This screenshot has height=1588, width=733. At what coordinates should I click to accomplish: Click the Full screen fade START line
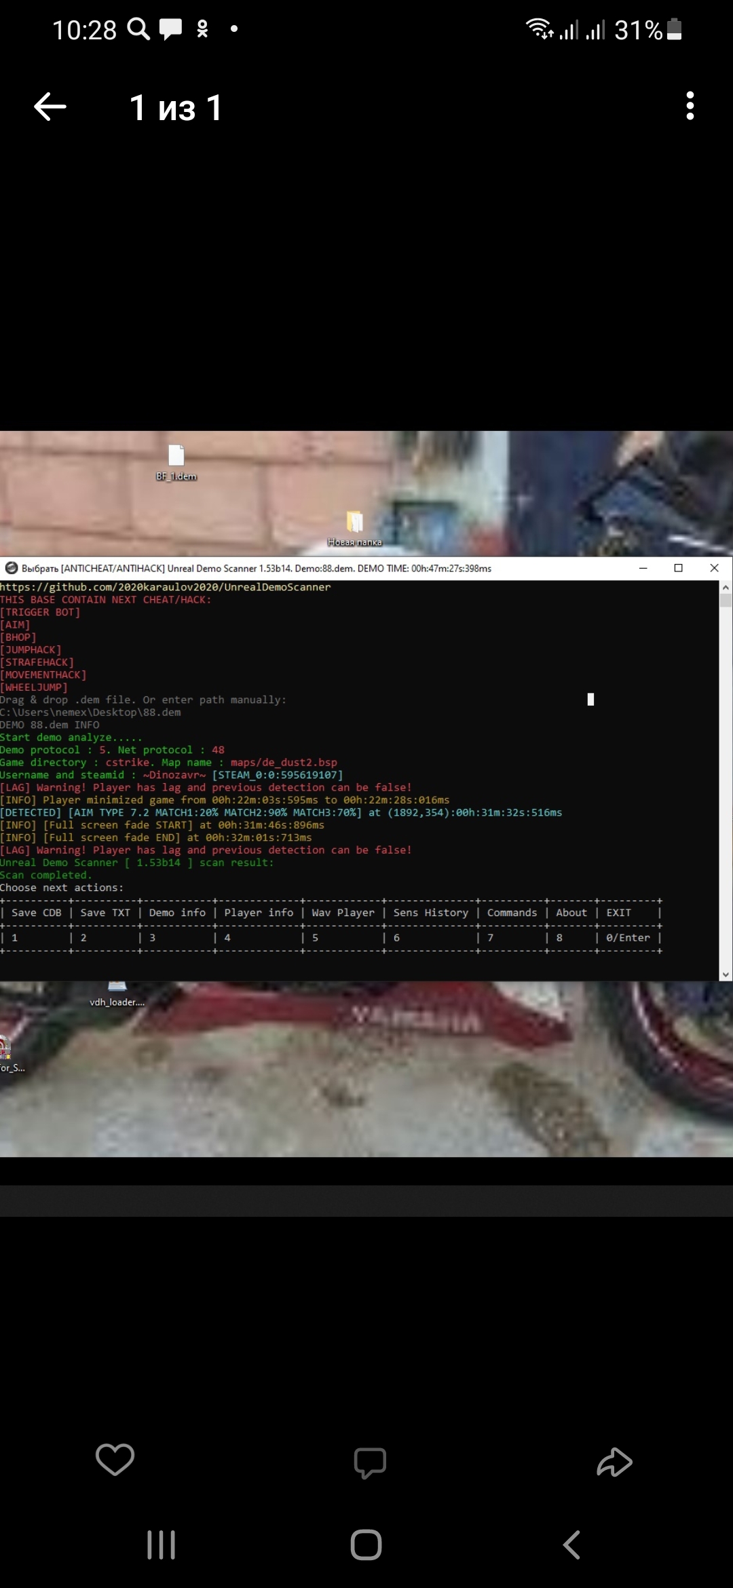click(162, 825)
